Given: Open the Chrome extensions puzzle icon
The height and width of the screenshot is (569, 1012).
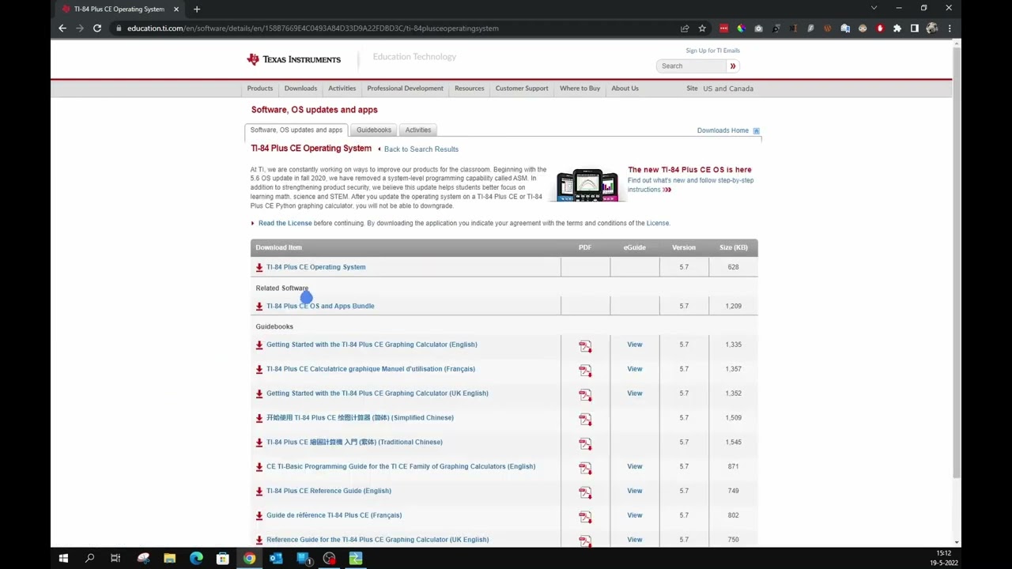Looking at the screenshot, I should point(897,28).
